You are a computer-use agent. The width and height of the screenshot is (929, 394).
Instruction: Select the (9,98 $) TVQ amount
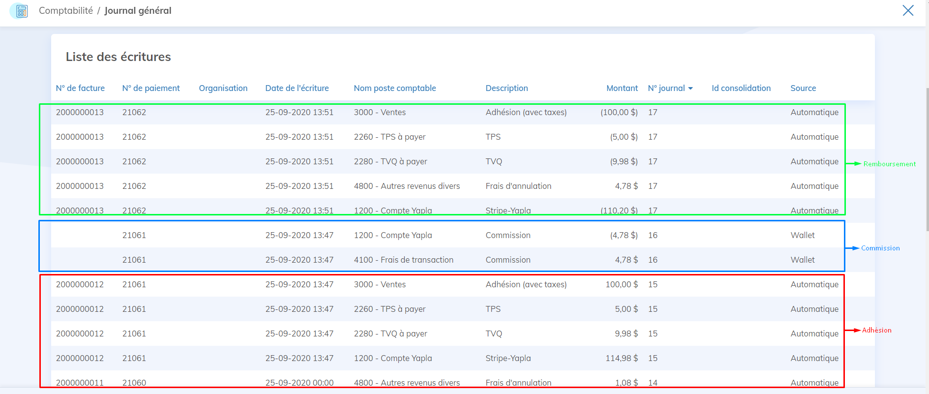(624, 161)
